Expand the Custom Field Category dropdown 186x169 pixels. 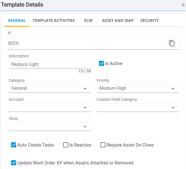point(138,108)
